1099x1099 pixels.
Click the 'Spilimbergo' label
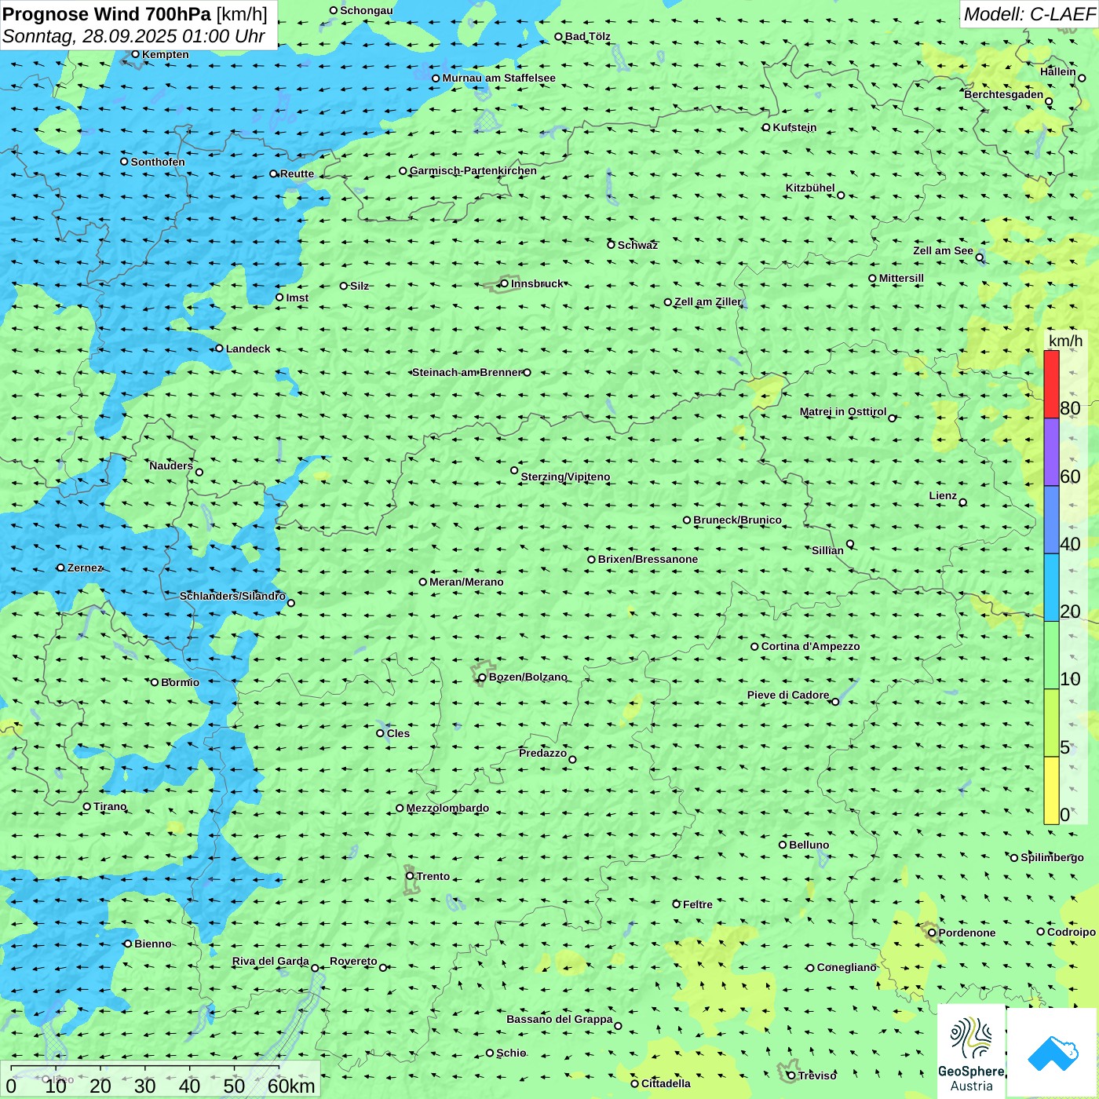1052,857
